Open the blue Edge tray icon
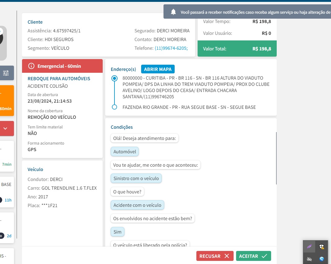Viewport: 331px width, 264px height. click(x=321, y=259)
